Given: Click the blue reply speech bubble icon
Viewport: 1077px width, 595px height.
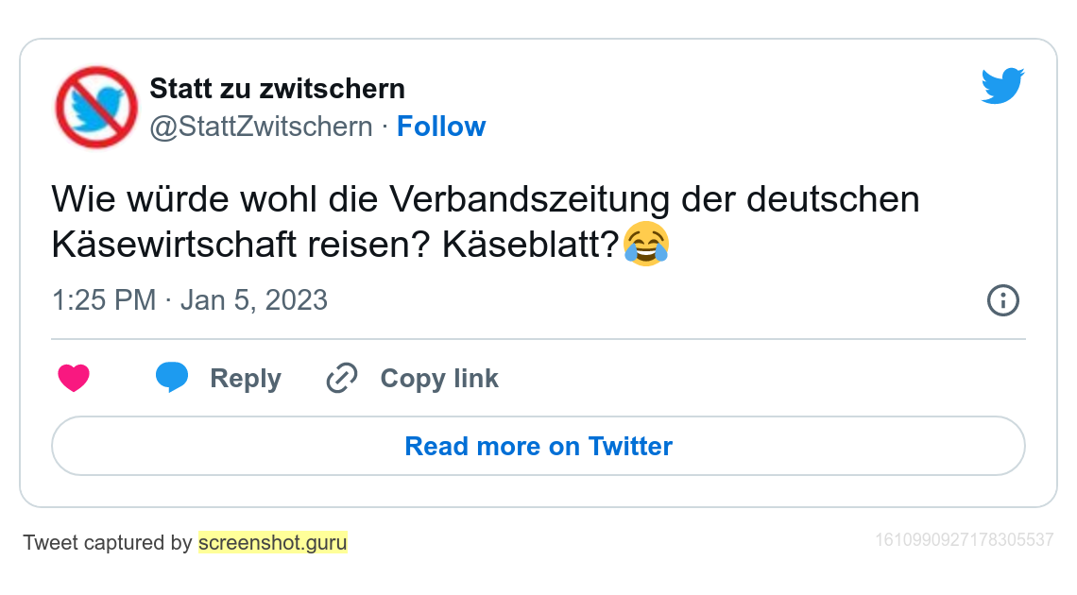Looking at the screenshot, I should (x=172, y=377).
